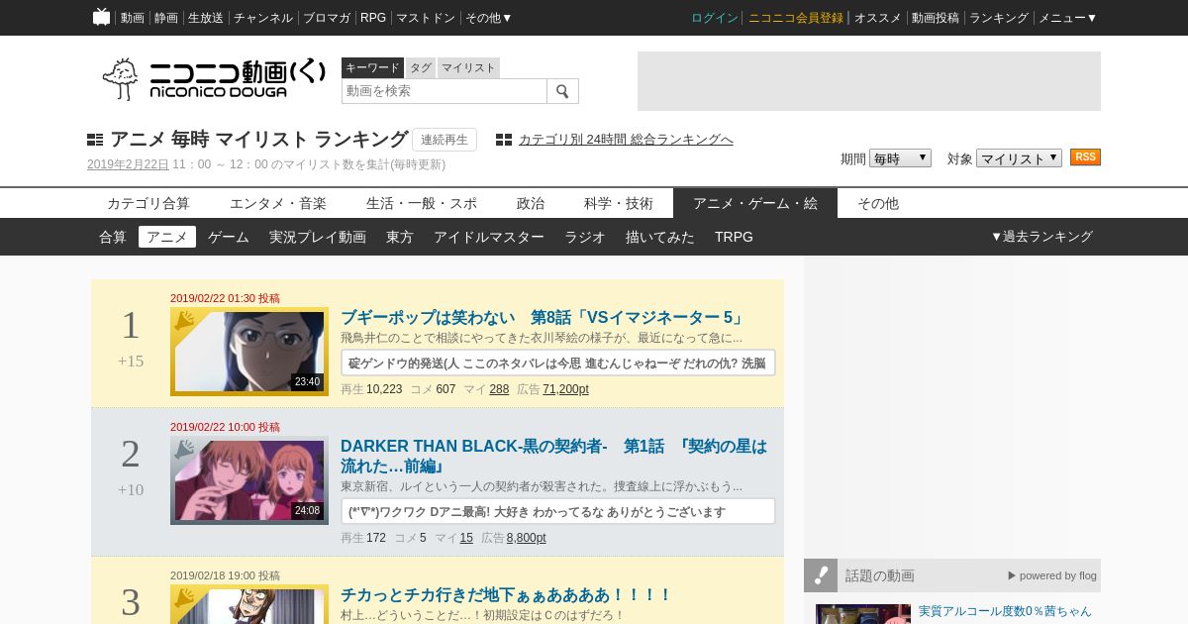This screenshot has width=1188, height=624.
Task: Select the 合算 subcategory
Action: point(113,237)
